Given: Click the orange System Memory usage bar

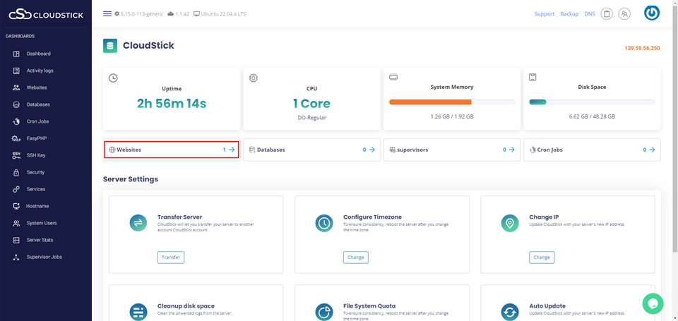Looking at the screenshot, I should 430,102.
